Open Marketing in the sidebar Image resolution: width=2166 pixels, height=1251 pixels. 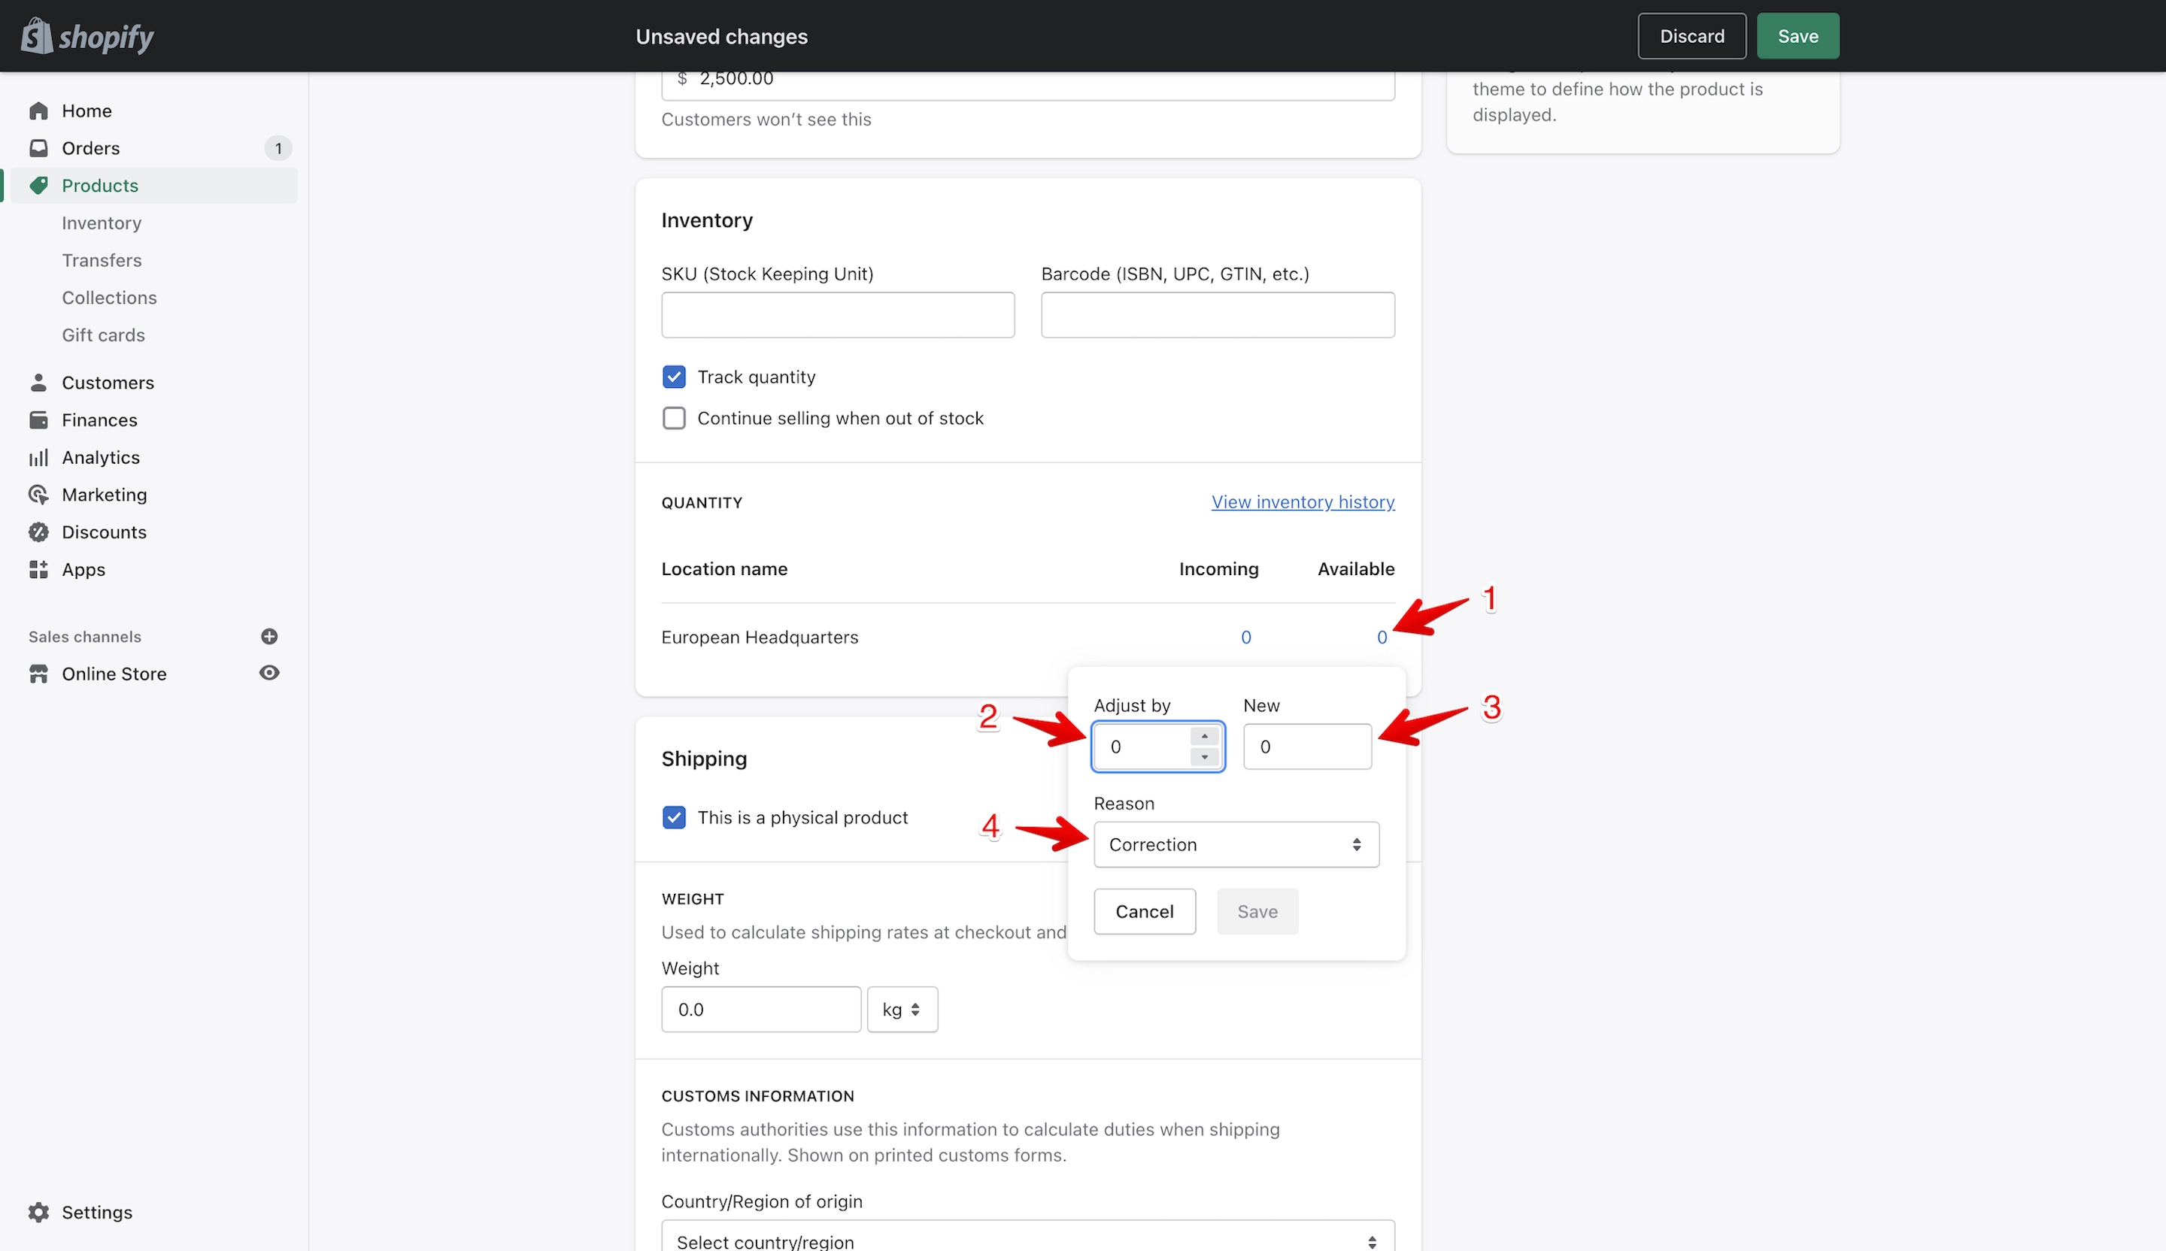(x=104, y=495)
